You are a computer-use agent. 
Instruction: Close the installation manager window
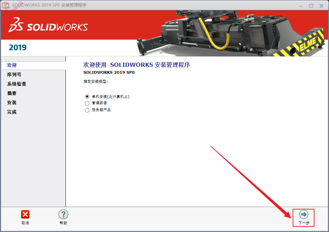click(x=321, y=6)
